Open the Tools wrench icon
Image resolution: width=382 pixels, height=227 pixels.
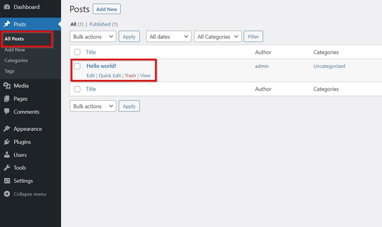tap(7, 167)
